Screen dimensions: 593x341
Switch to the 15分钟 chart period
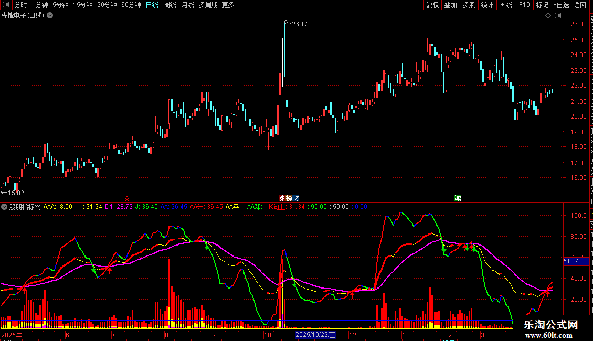(x=83, y=5)
